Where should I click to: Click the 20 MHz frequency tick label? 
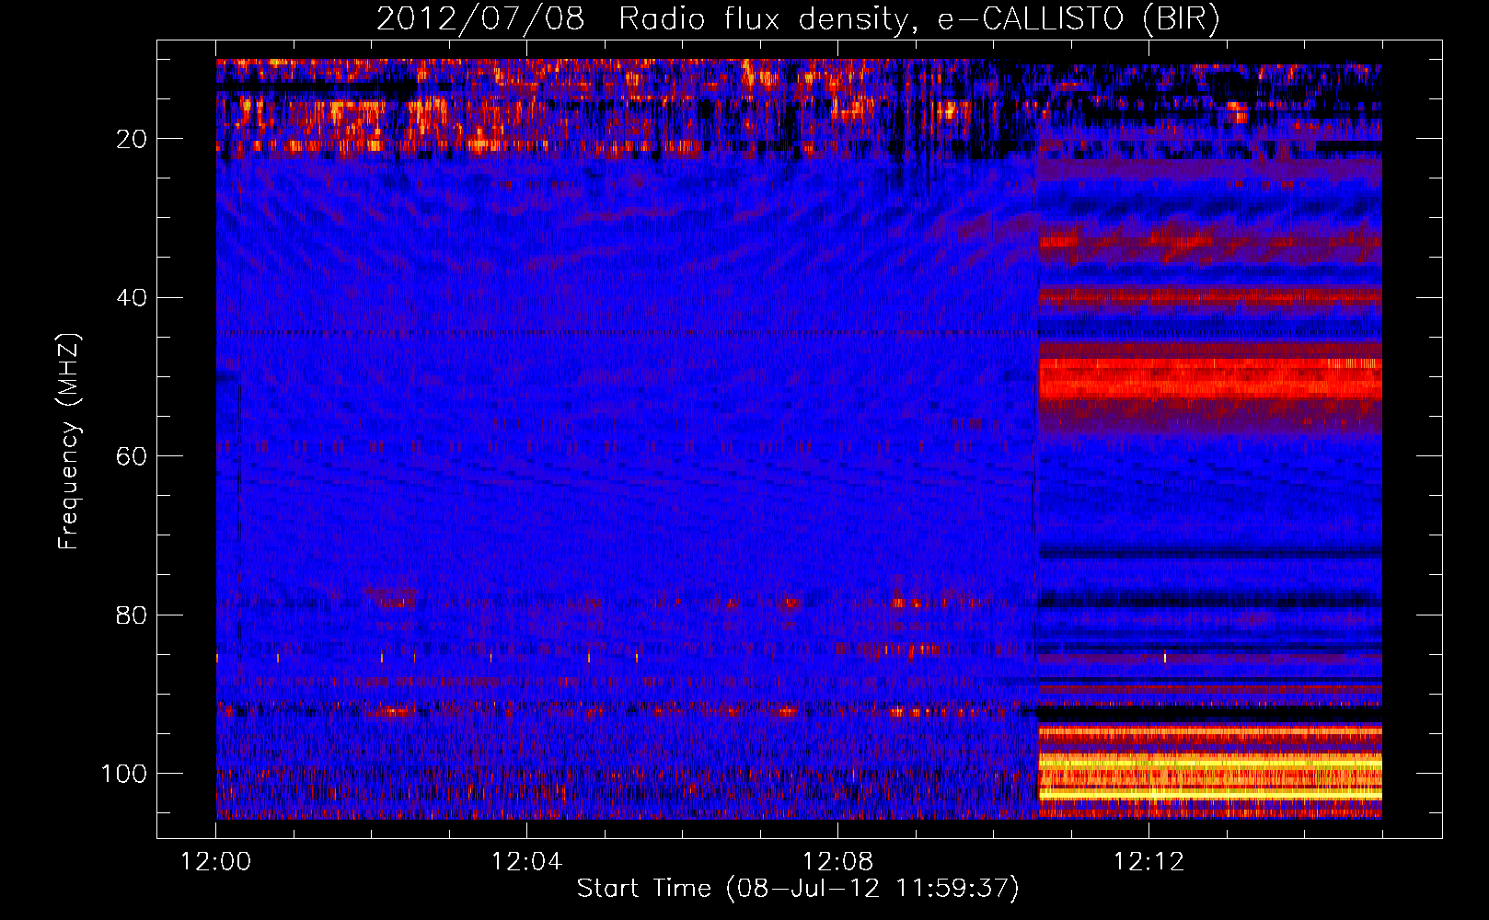(x=132, y=139)
